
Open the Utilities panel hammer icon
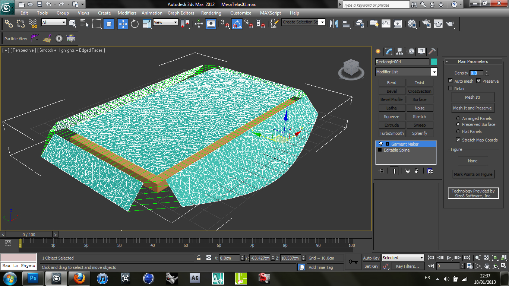pos(432,51)
